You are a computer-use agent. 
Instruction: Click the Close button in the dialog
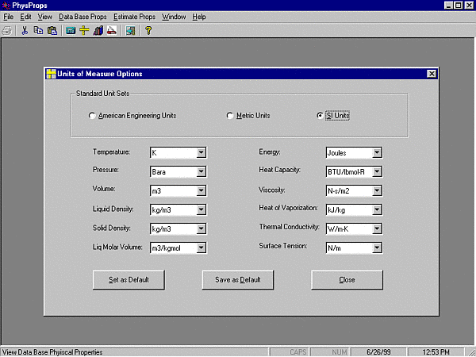tap(347, 280)
